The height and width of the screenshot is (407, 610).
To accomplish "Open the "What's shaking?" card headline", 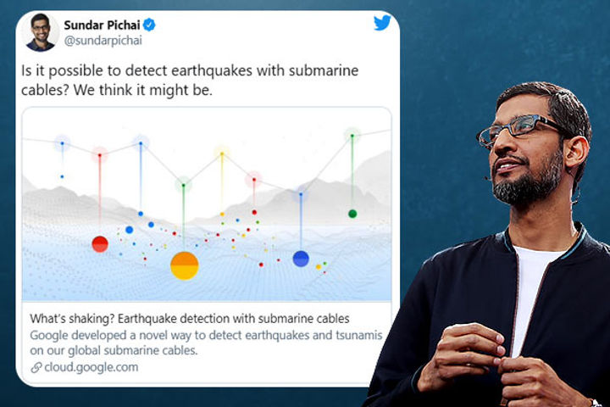I will tap(190, 319).
